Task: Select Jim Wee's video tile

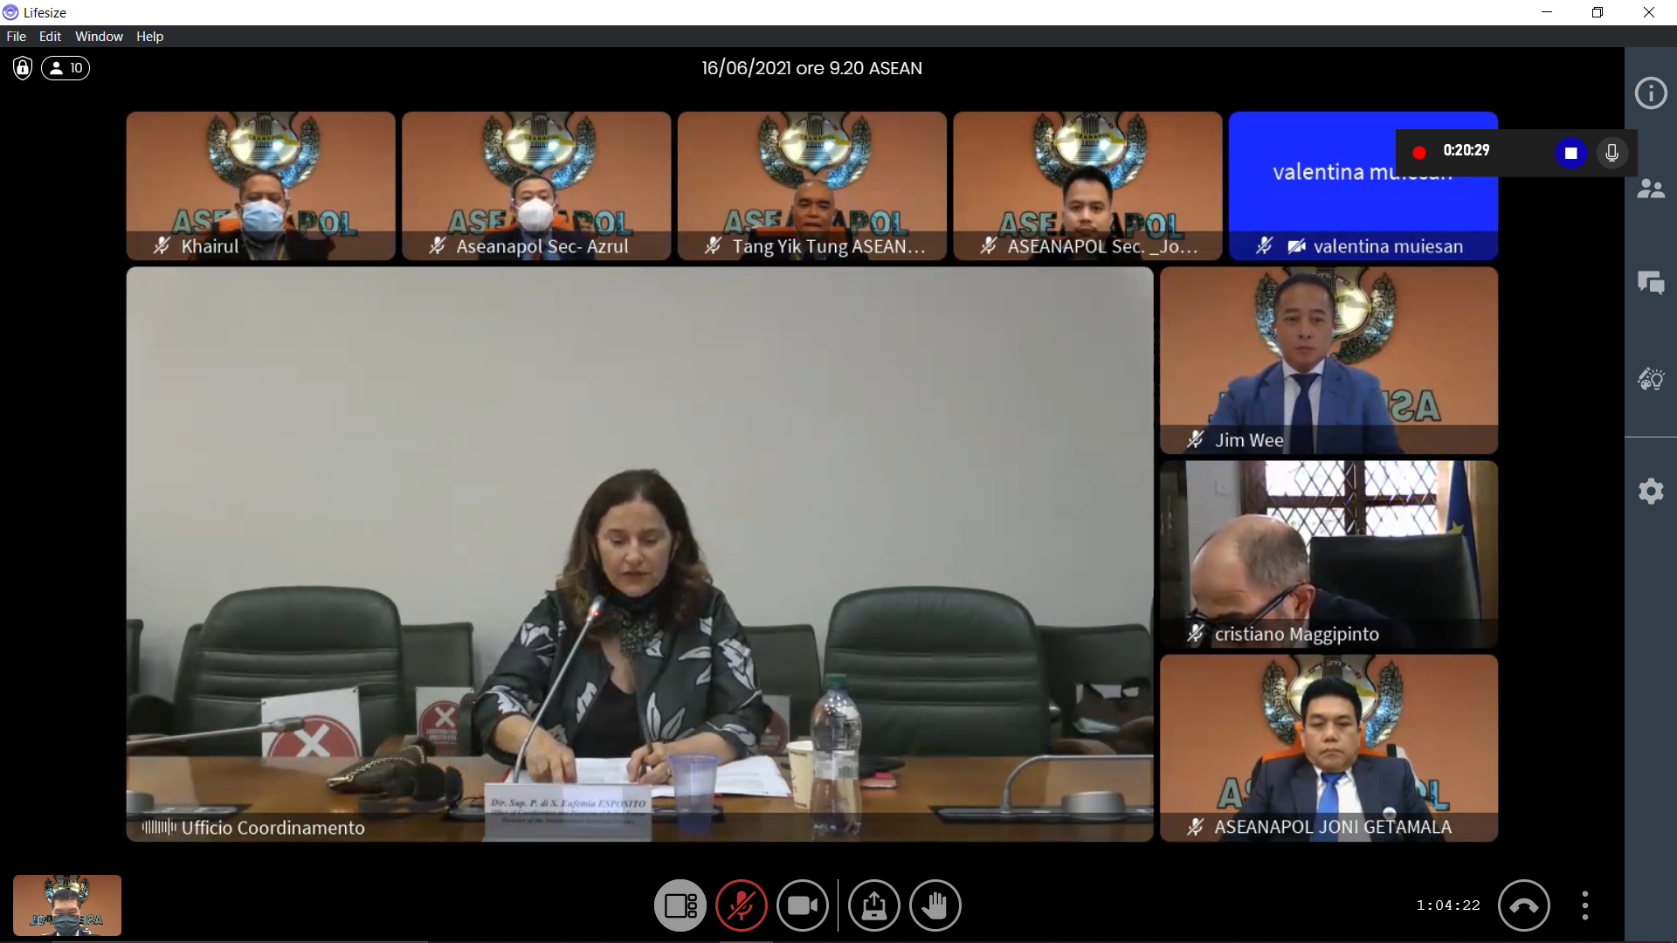Action: point(1328,360)
